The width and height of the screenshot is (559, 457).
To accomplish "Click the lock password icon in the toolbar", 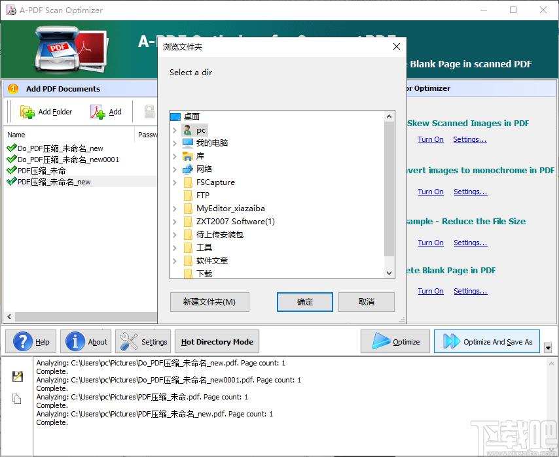I will (x=150, y=112).
